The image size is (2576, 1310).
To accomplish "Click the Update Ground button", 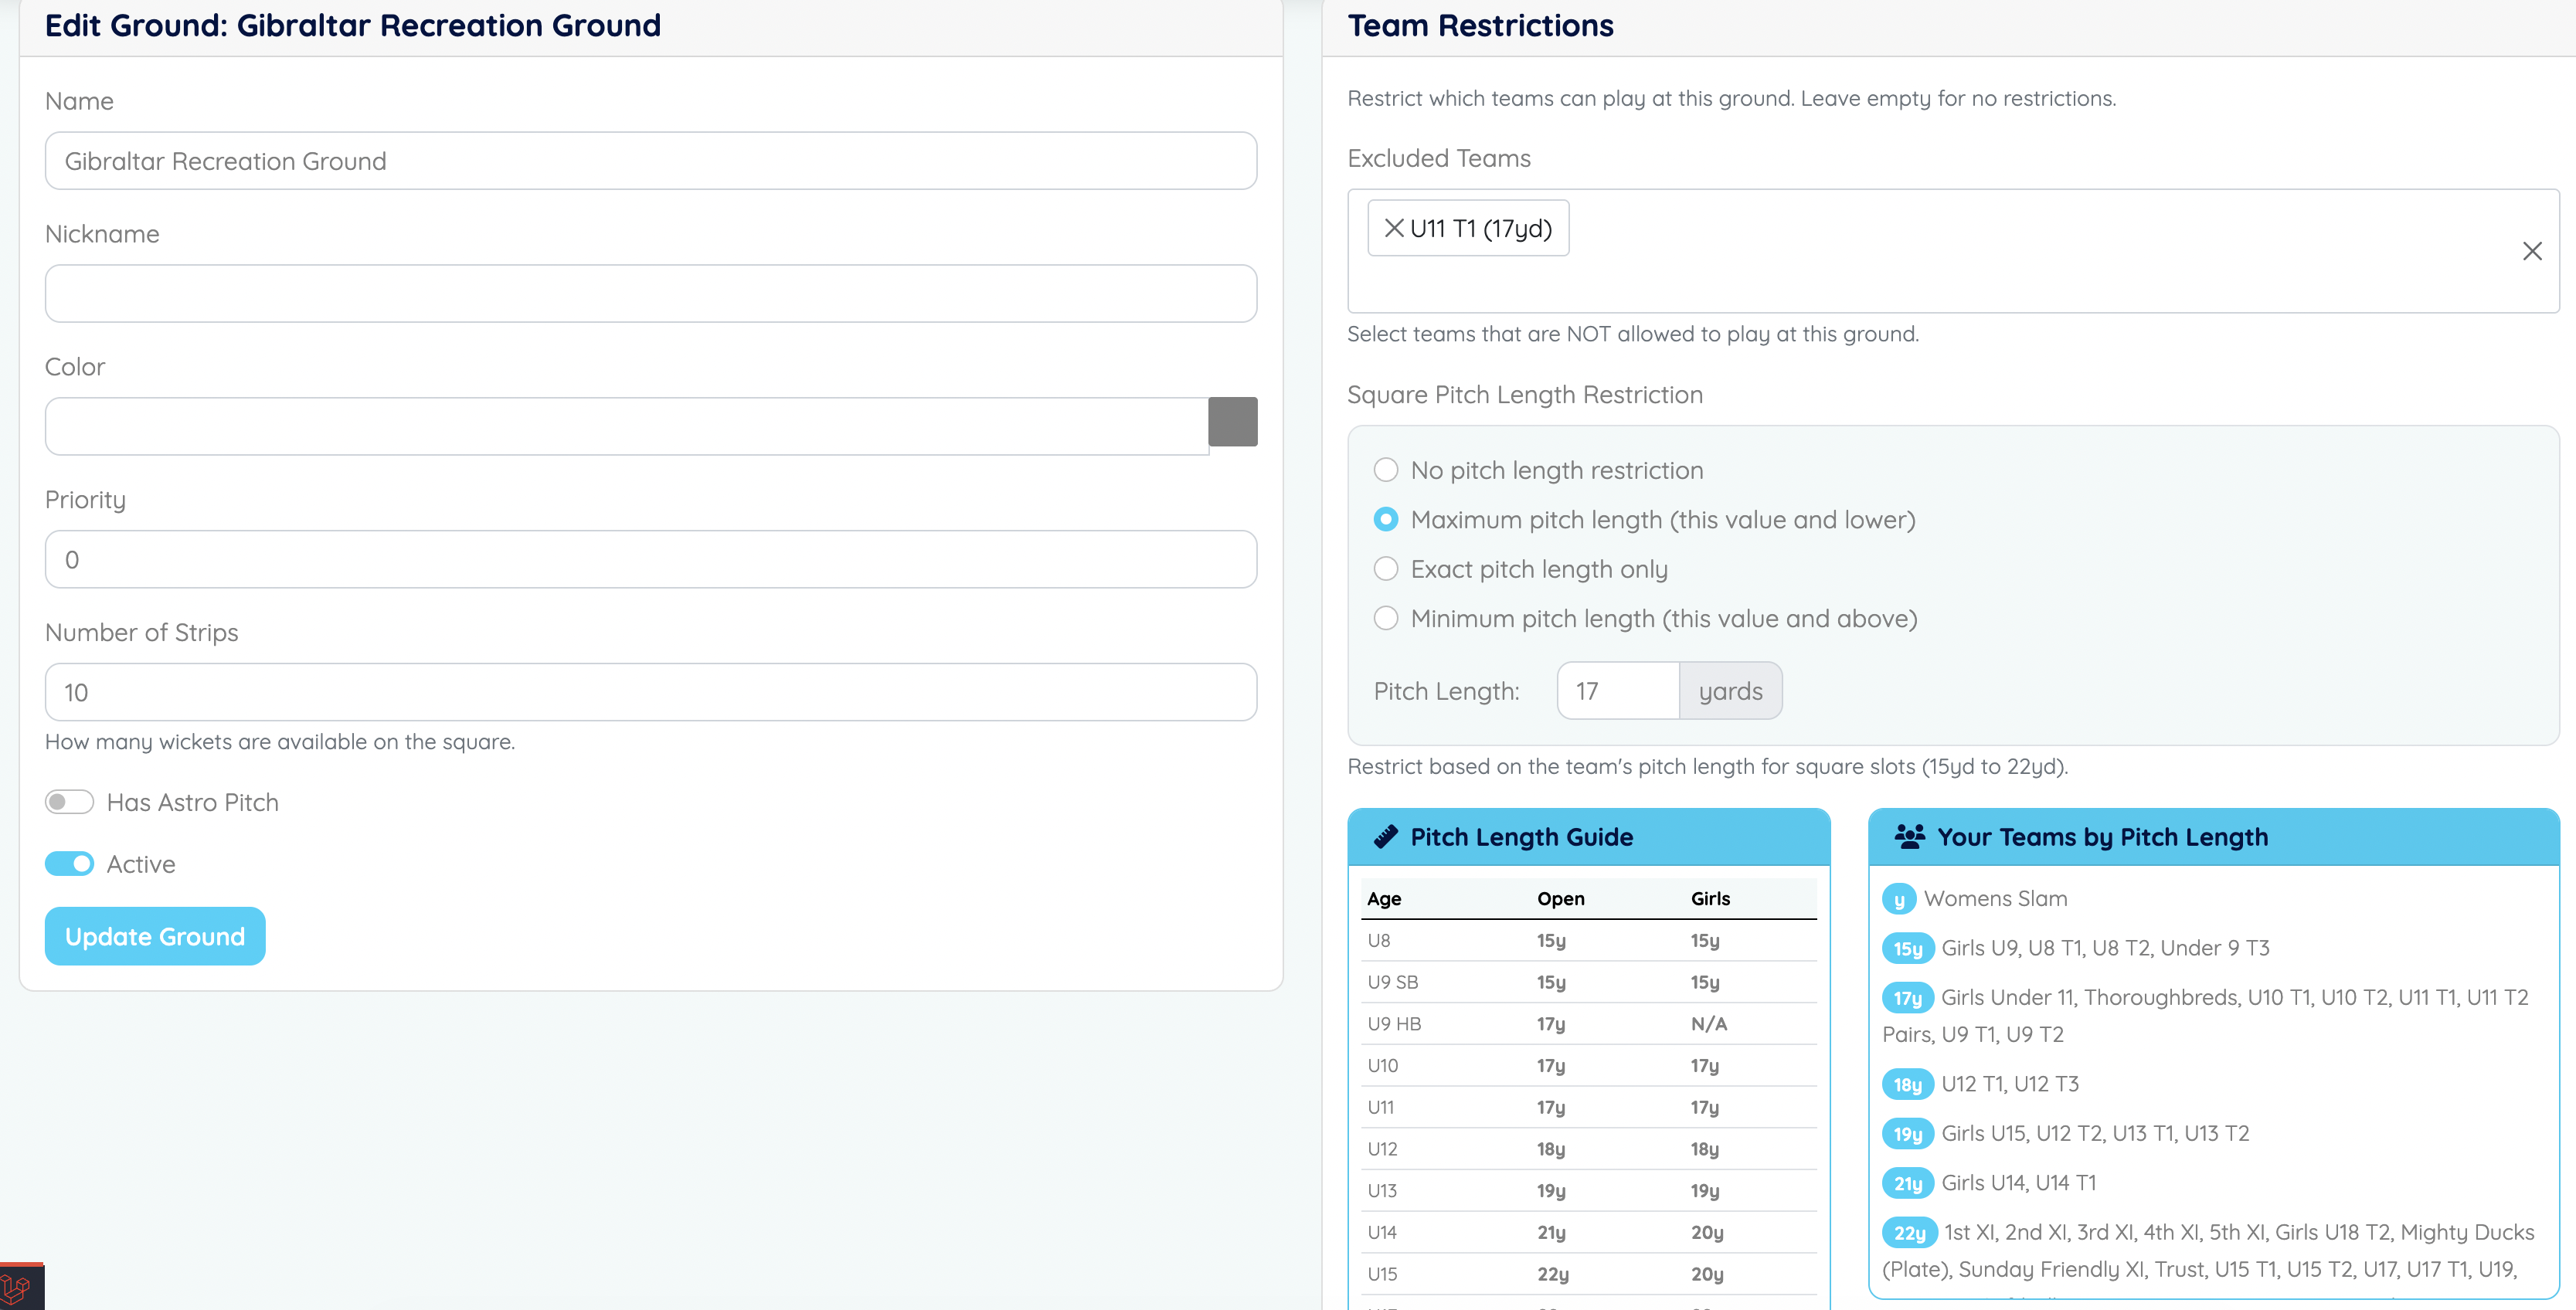I will click(155, 936).
